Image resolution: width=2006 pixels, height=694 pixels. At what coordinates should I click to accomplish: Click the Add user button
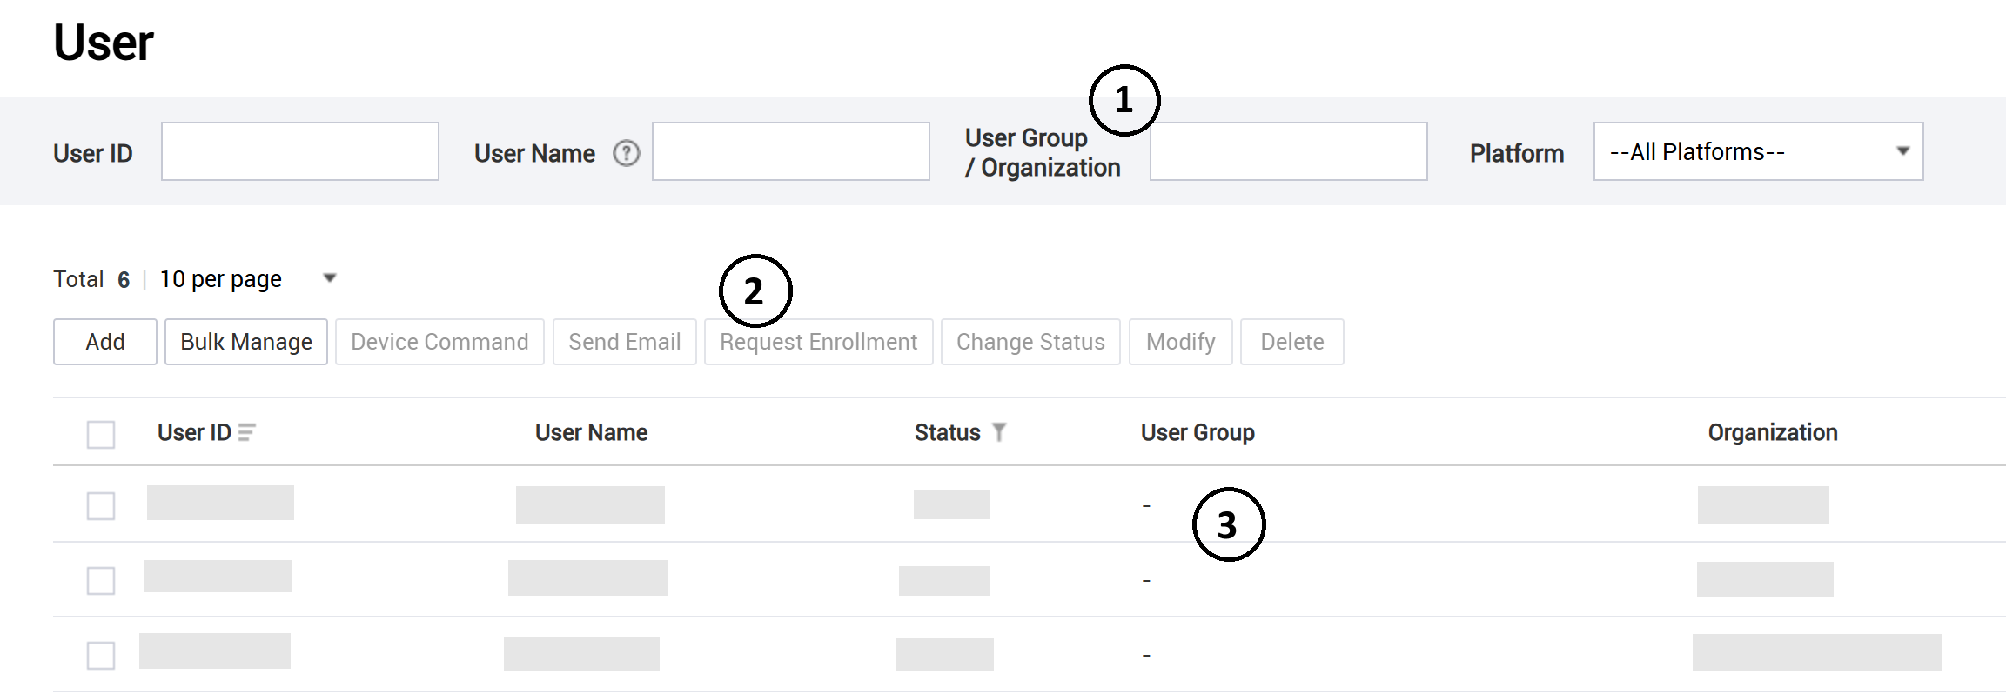[105, 342]
